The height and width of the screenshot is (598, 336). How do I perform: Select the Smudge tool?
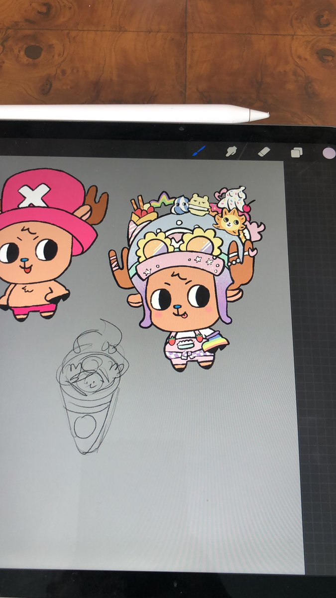pyautogui.click(x=231, y=151)
